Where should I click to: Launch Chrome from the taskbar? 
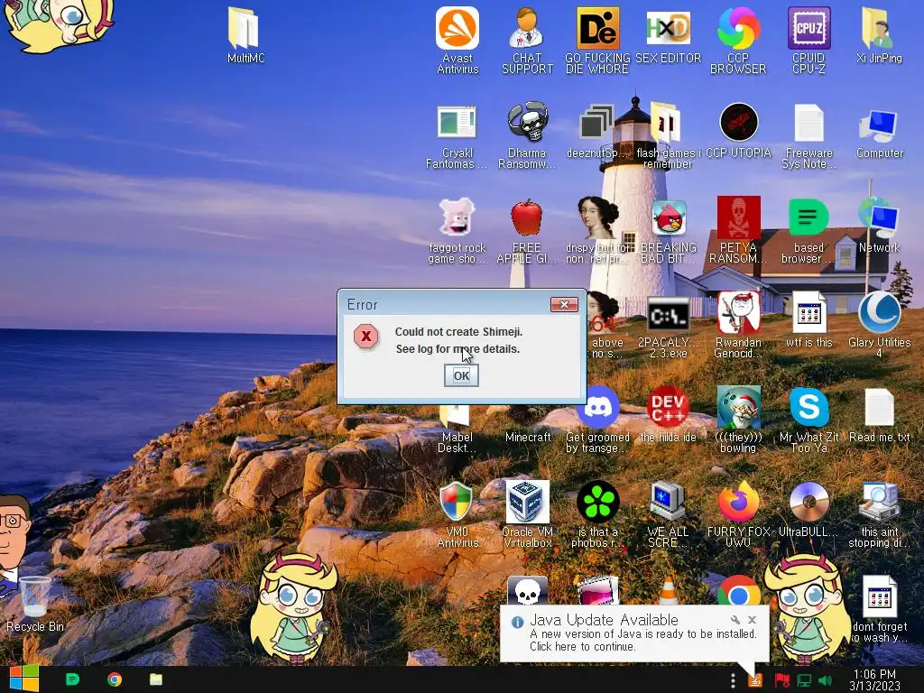pos(115,679)
